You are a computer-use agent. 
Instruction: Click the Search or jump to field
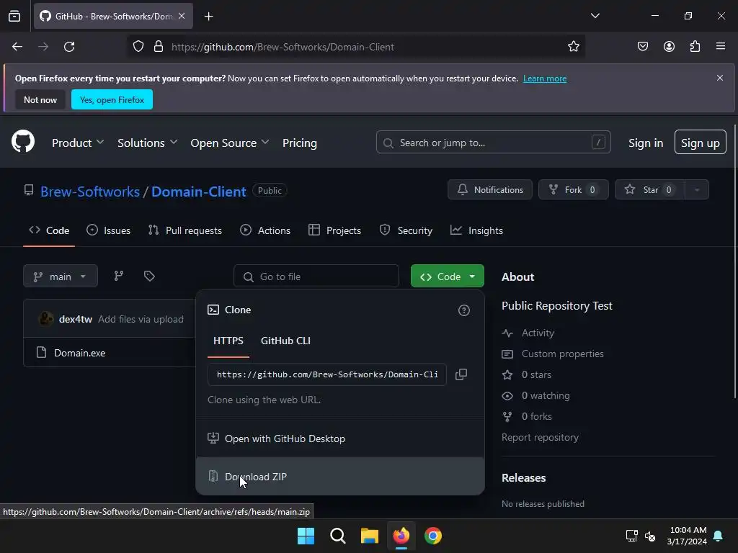tap(493, 142)
